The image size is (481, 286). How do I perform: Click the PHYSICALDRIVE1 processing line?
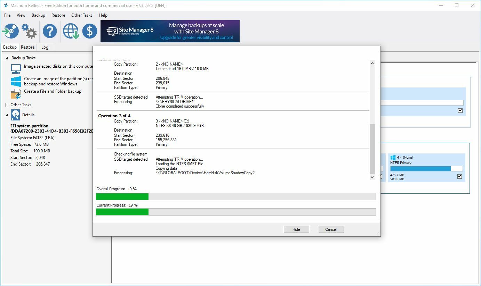175,102
